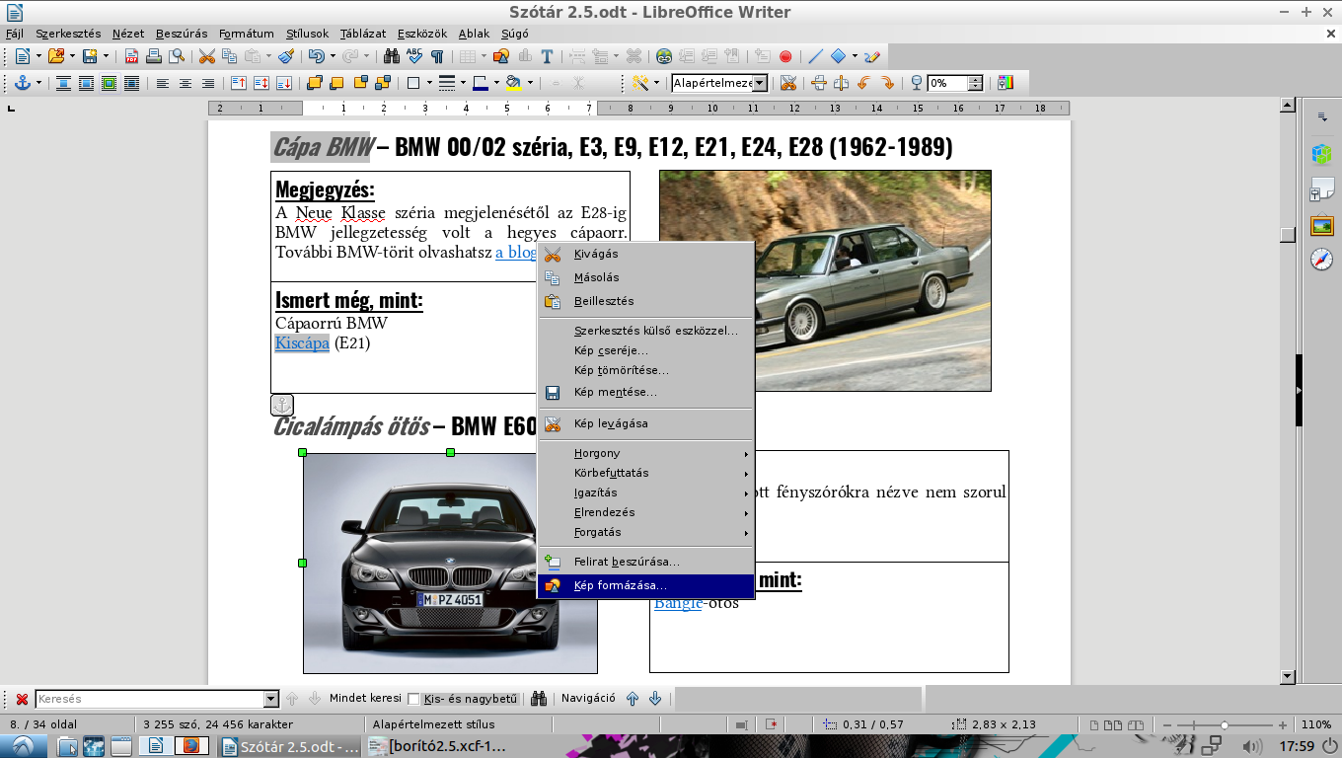The height and width of the screenshot is (758, 1342).
Task: Click the transparency percentage stepper arrows
Action: click(x=976, y=83)
